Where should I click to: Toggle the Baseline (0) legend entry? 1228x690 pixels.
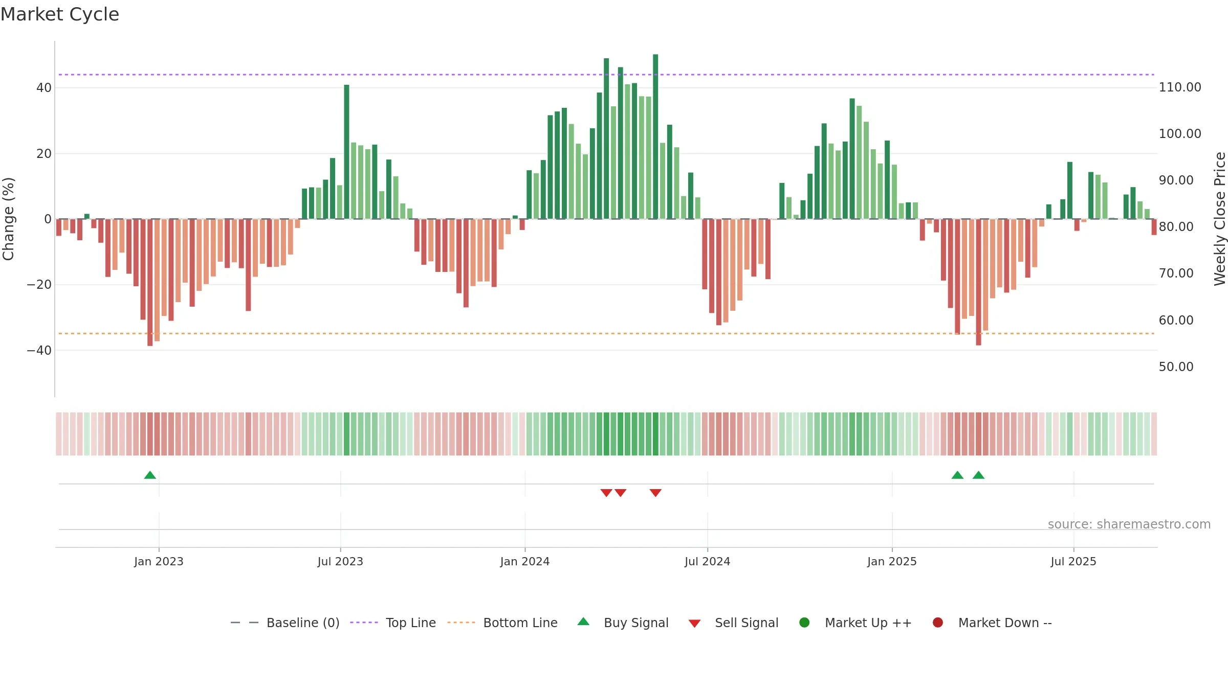285,623
